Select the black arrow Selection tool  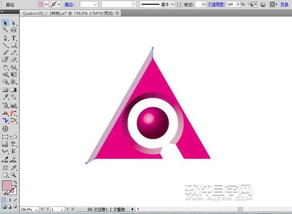5,23
